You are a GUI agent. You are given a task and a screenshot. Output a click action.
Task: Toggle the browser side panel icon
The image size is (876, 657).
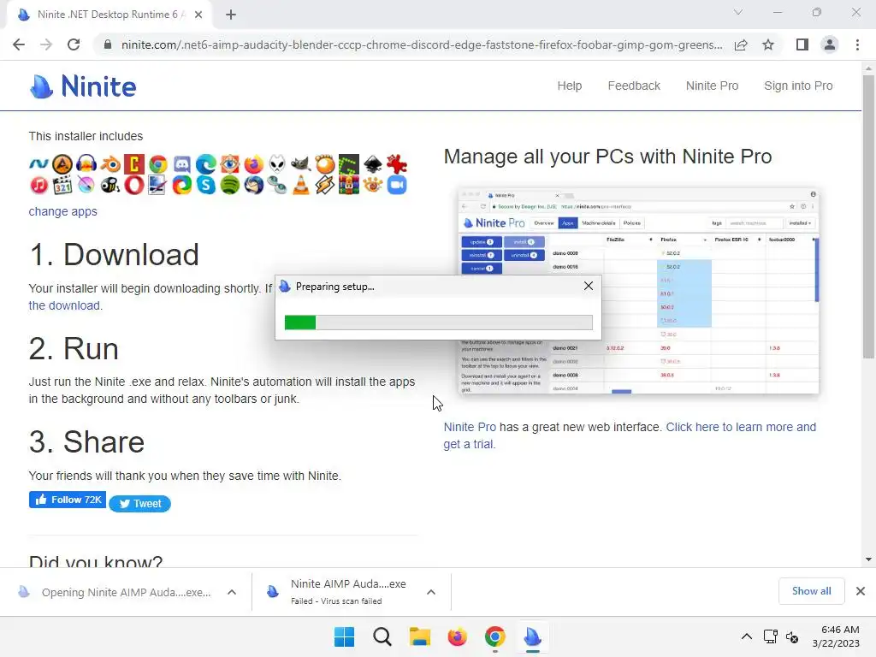pyautogui.click(x=802, y=44)
